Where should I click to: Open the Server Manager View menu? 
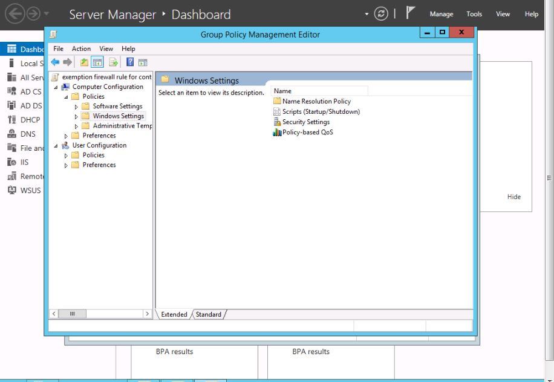tap(503, 14)
